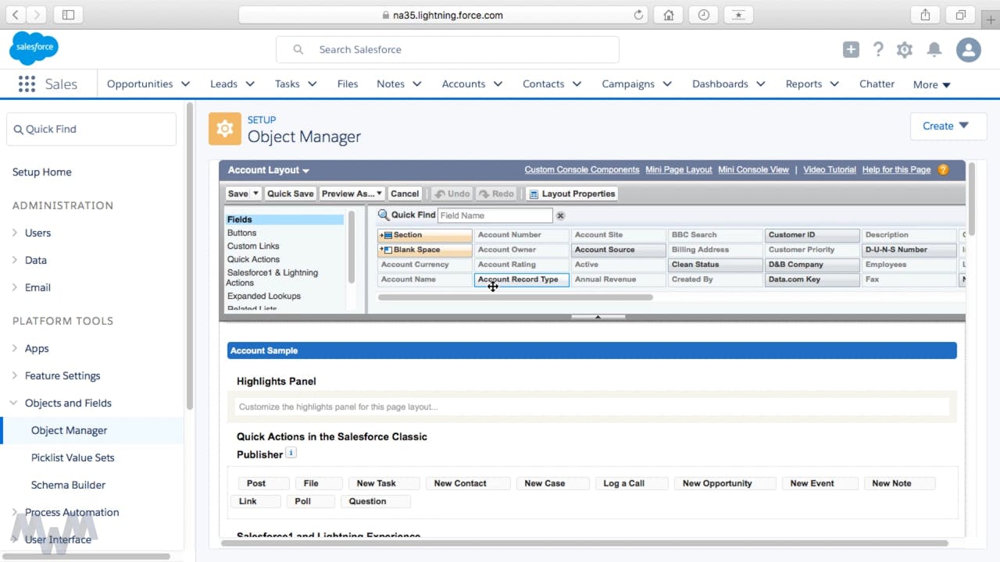This screenshot has width=1000, height=562.
Task: Expand the Opportunities nav dropdown arrow
Action: click(x=185, y=84)
